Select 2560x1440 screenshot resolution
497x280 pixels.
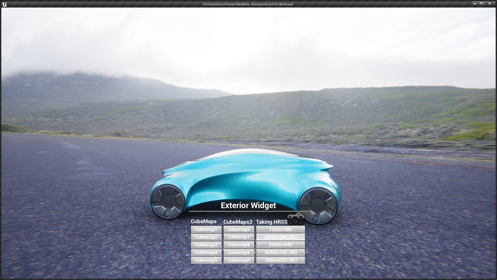click(280, 245)
